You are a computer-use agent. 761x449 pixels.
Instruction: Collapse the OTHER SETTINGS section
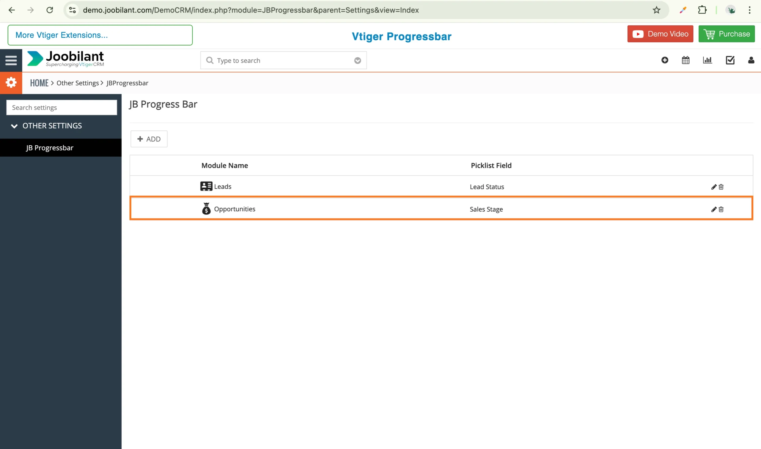[x=14, y=126]
